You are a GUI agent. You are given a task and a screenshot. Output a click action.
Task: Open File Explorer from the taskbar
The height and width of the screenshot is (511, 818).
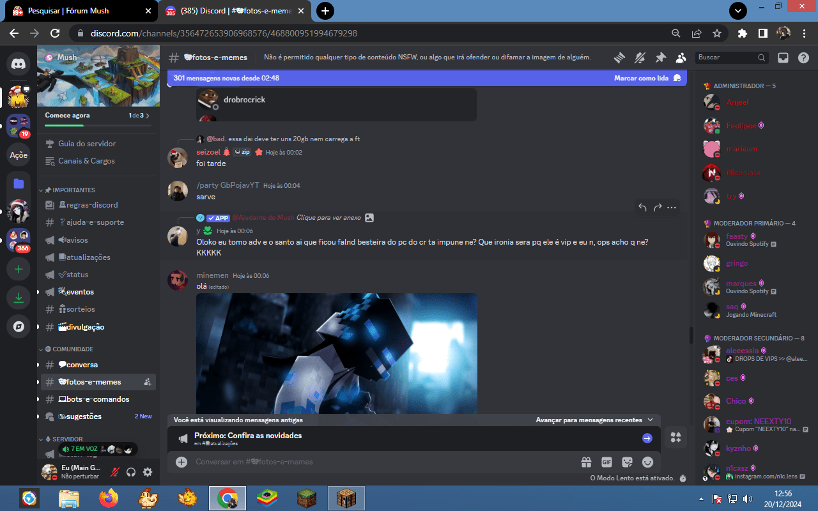point(69,498)
